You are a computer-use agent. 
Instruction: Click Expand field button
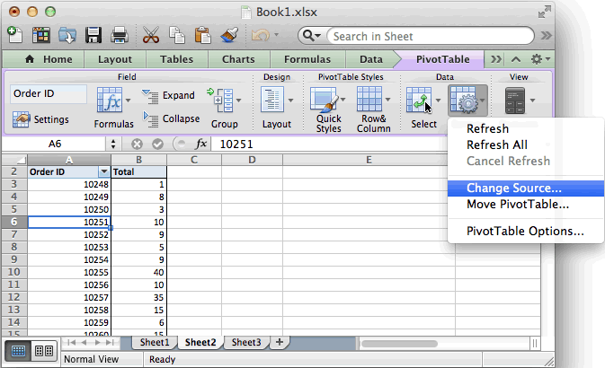point(169,96)
